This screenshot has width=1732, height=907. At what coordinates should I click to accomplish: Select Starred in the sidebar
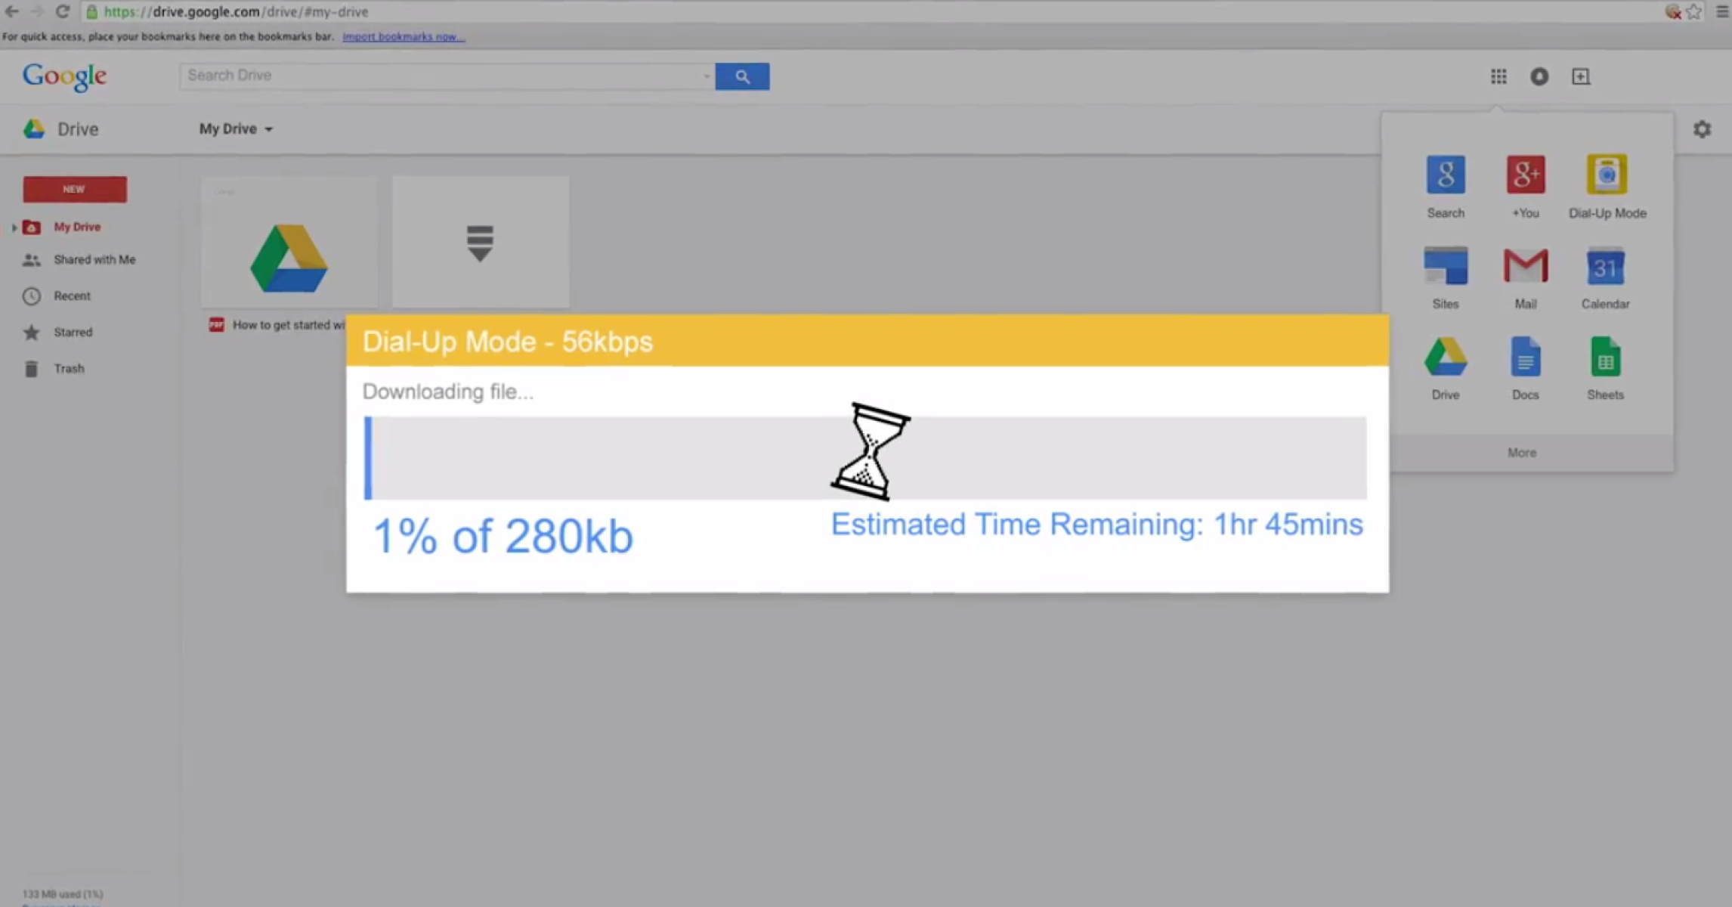tap(73, 333)
